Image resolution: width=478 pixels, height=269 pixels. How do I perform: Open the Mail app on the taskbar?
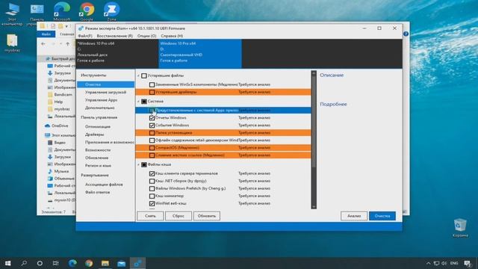pos(121,263)
